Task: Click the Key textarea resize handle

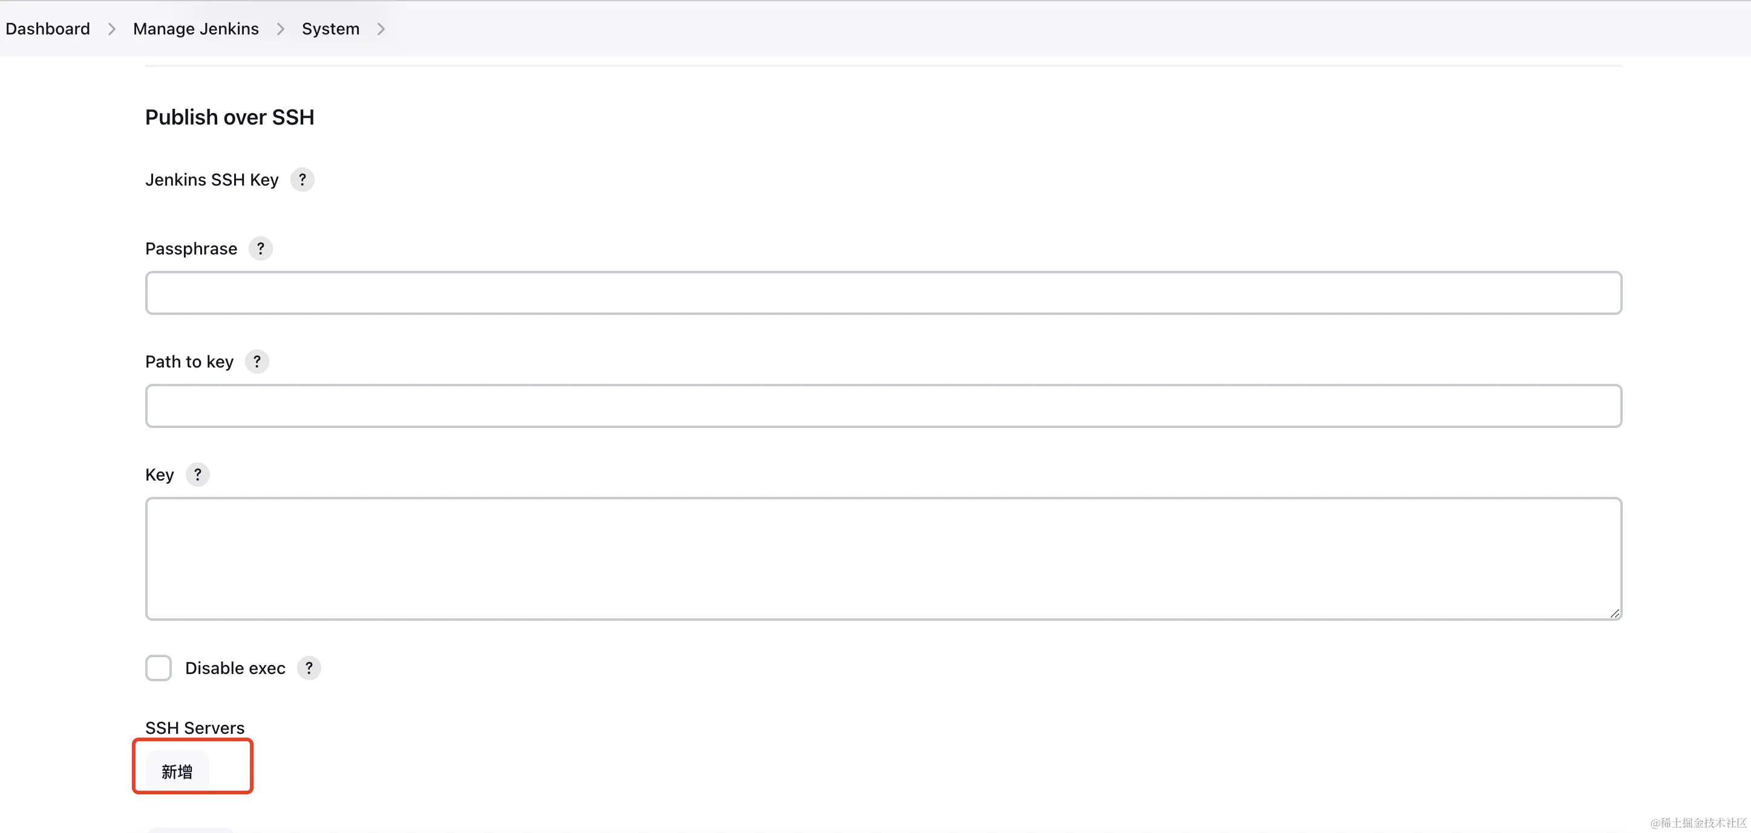Action: tap(1615, 613)
